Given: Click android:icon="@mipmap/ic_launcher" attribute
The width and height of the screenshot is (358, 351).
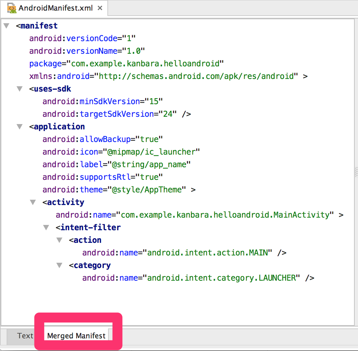Looking at the screenshot, I should 121,152.
